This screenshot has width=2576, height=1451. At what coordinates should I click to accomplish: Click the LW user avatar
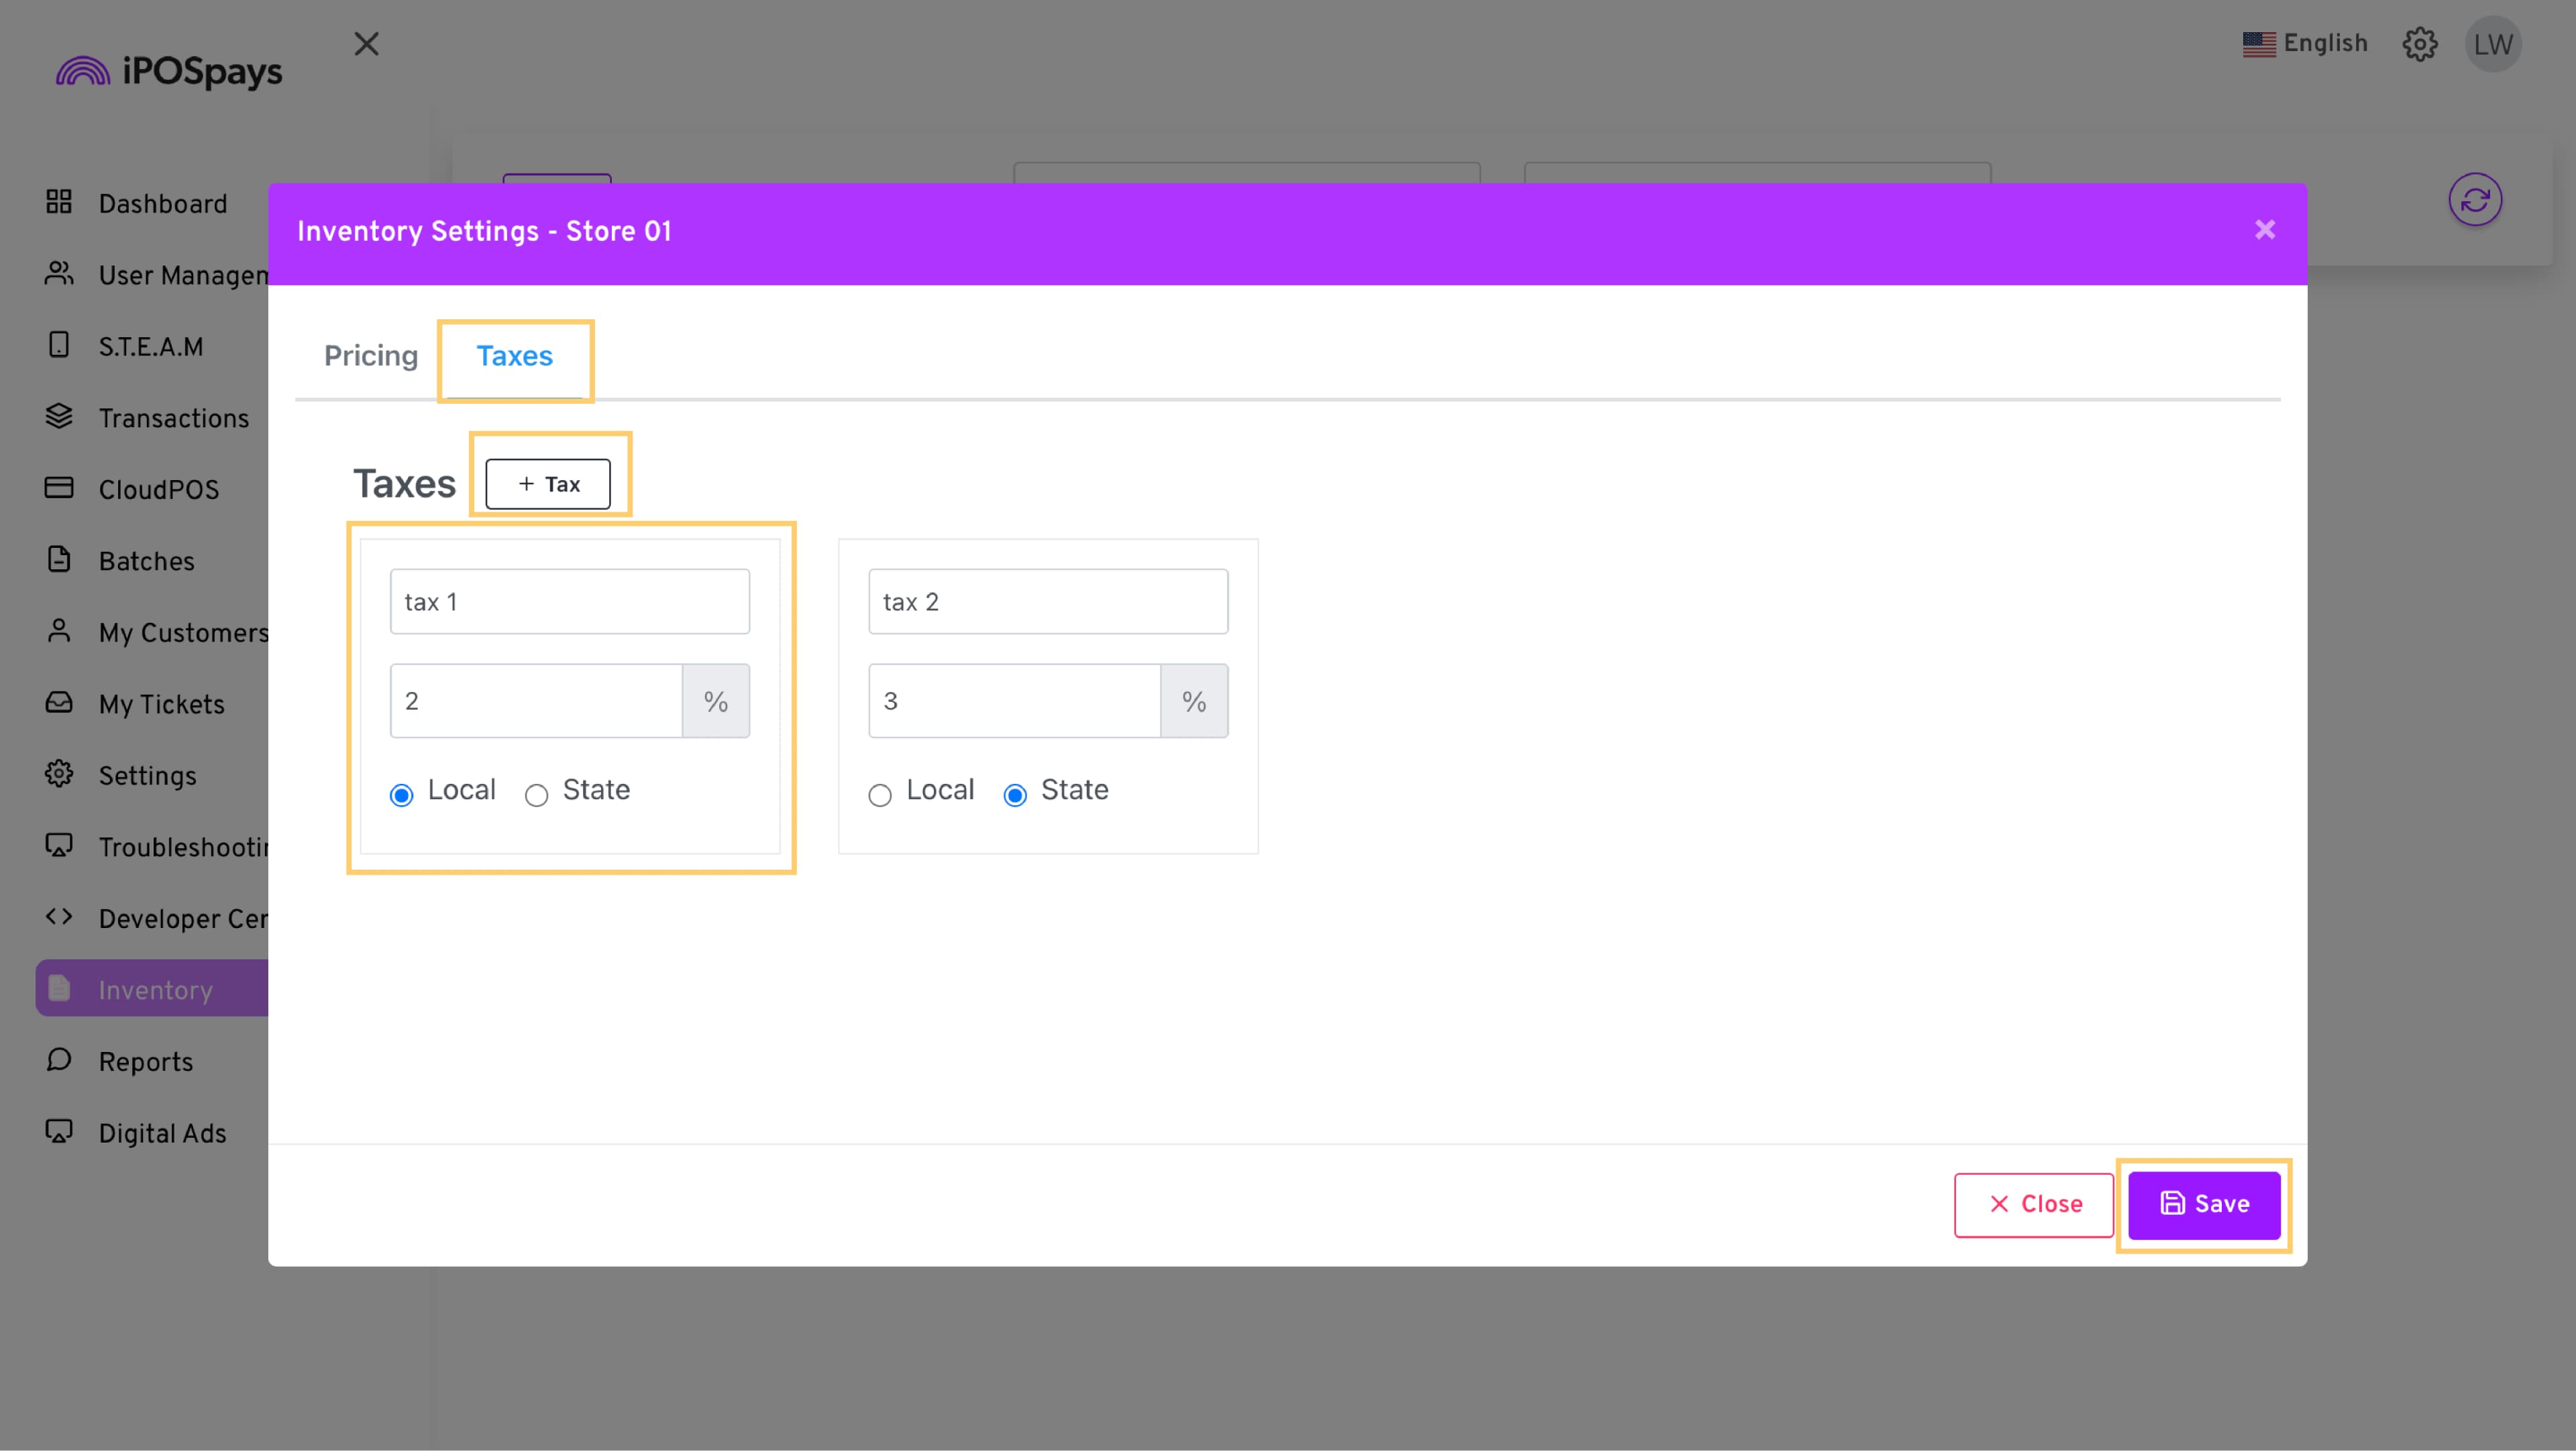(x=2492, y=44)
